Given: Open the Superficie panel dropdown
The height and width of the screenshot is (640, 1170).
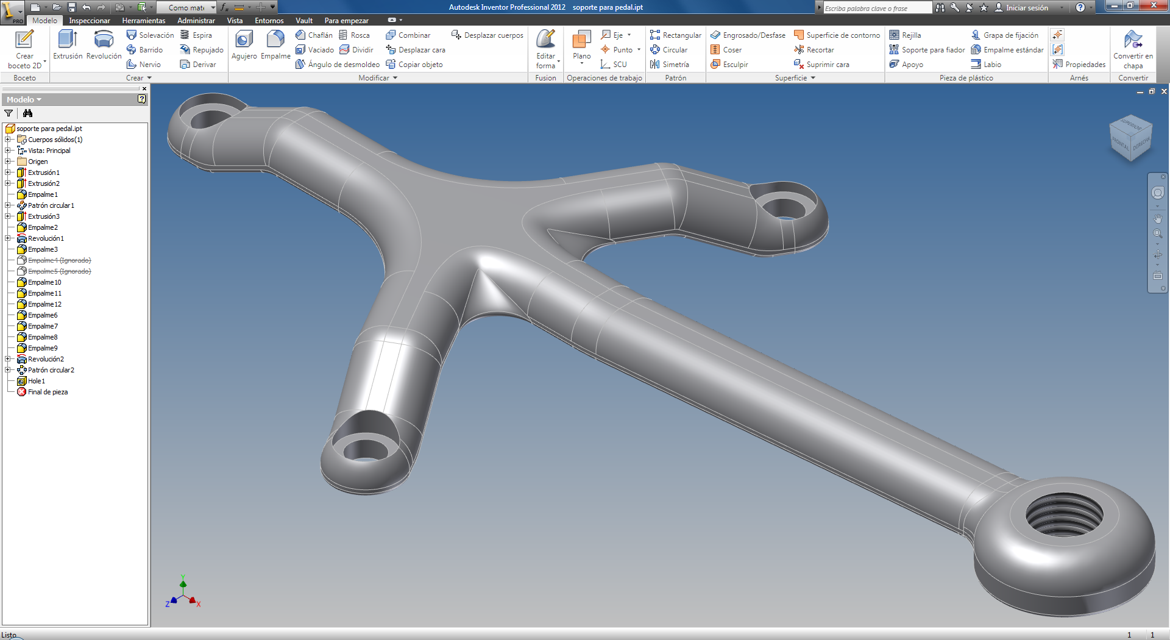Looking at the screenshot, I should click(795, 78).
